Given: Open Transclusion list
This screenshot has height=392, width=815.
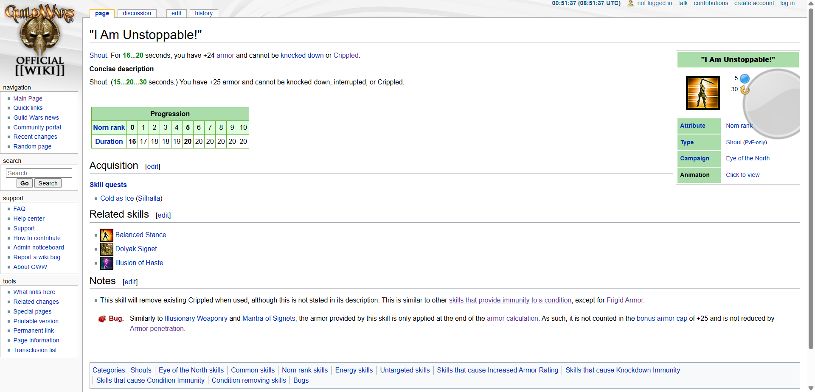Looking at the screenshot, I should pos(35,350).
